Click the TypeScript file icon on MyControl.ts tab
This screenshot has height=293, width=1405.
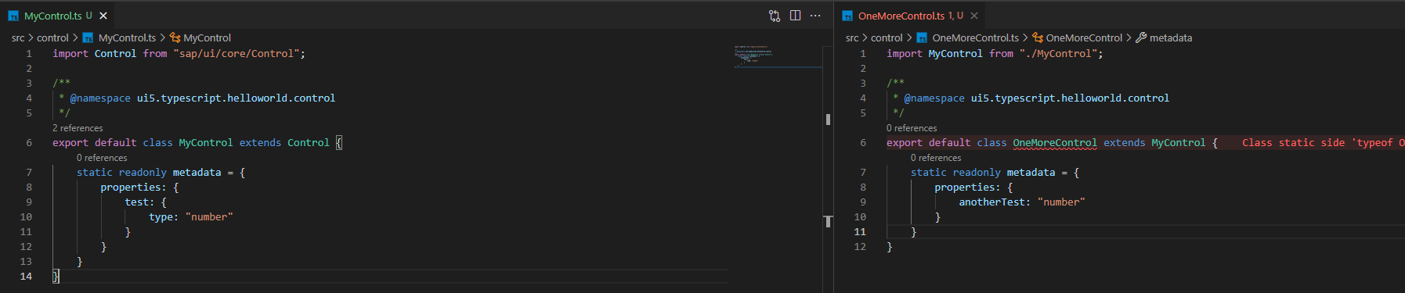(x=13, y=16)
